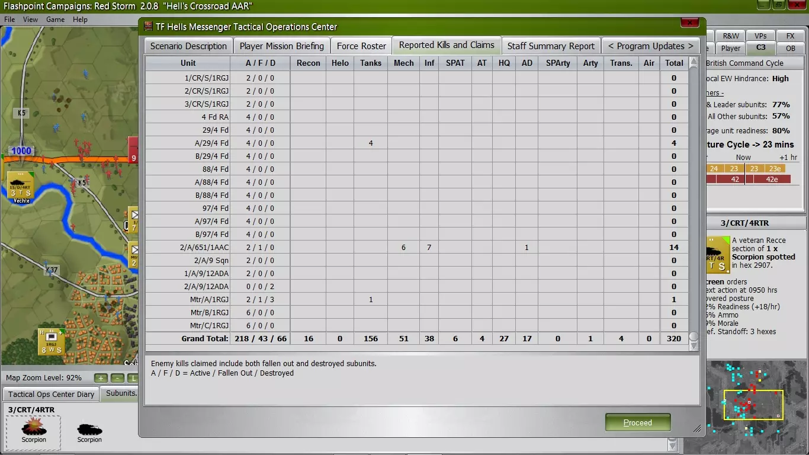Viewport: 809px width, 455px height.
Task: Click the 24 cell in command cycle timeline
Action: coord(714,169)
